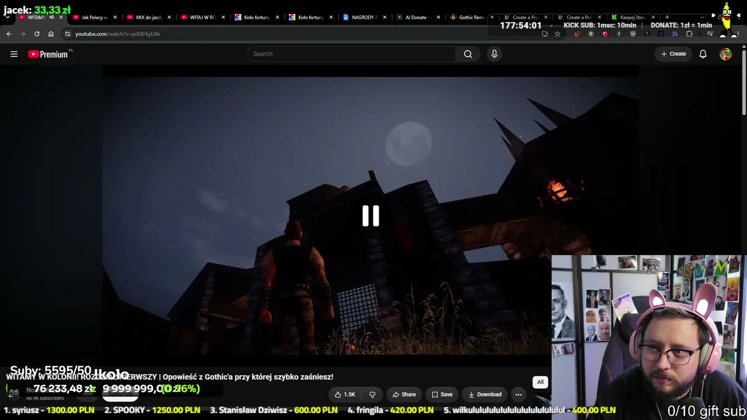Switch to the 'AI Donate' tab
This screenshot has height=420, width=747.
tap(417, 17)
